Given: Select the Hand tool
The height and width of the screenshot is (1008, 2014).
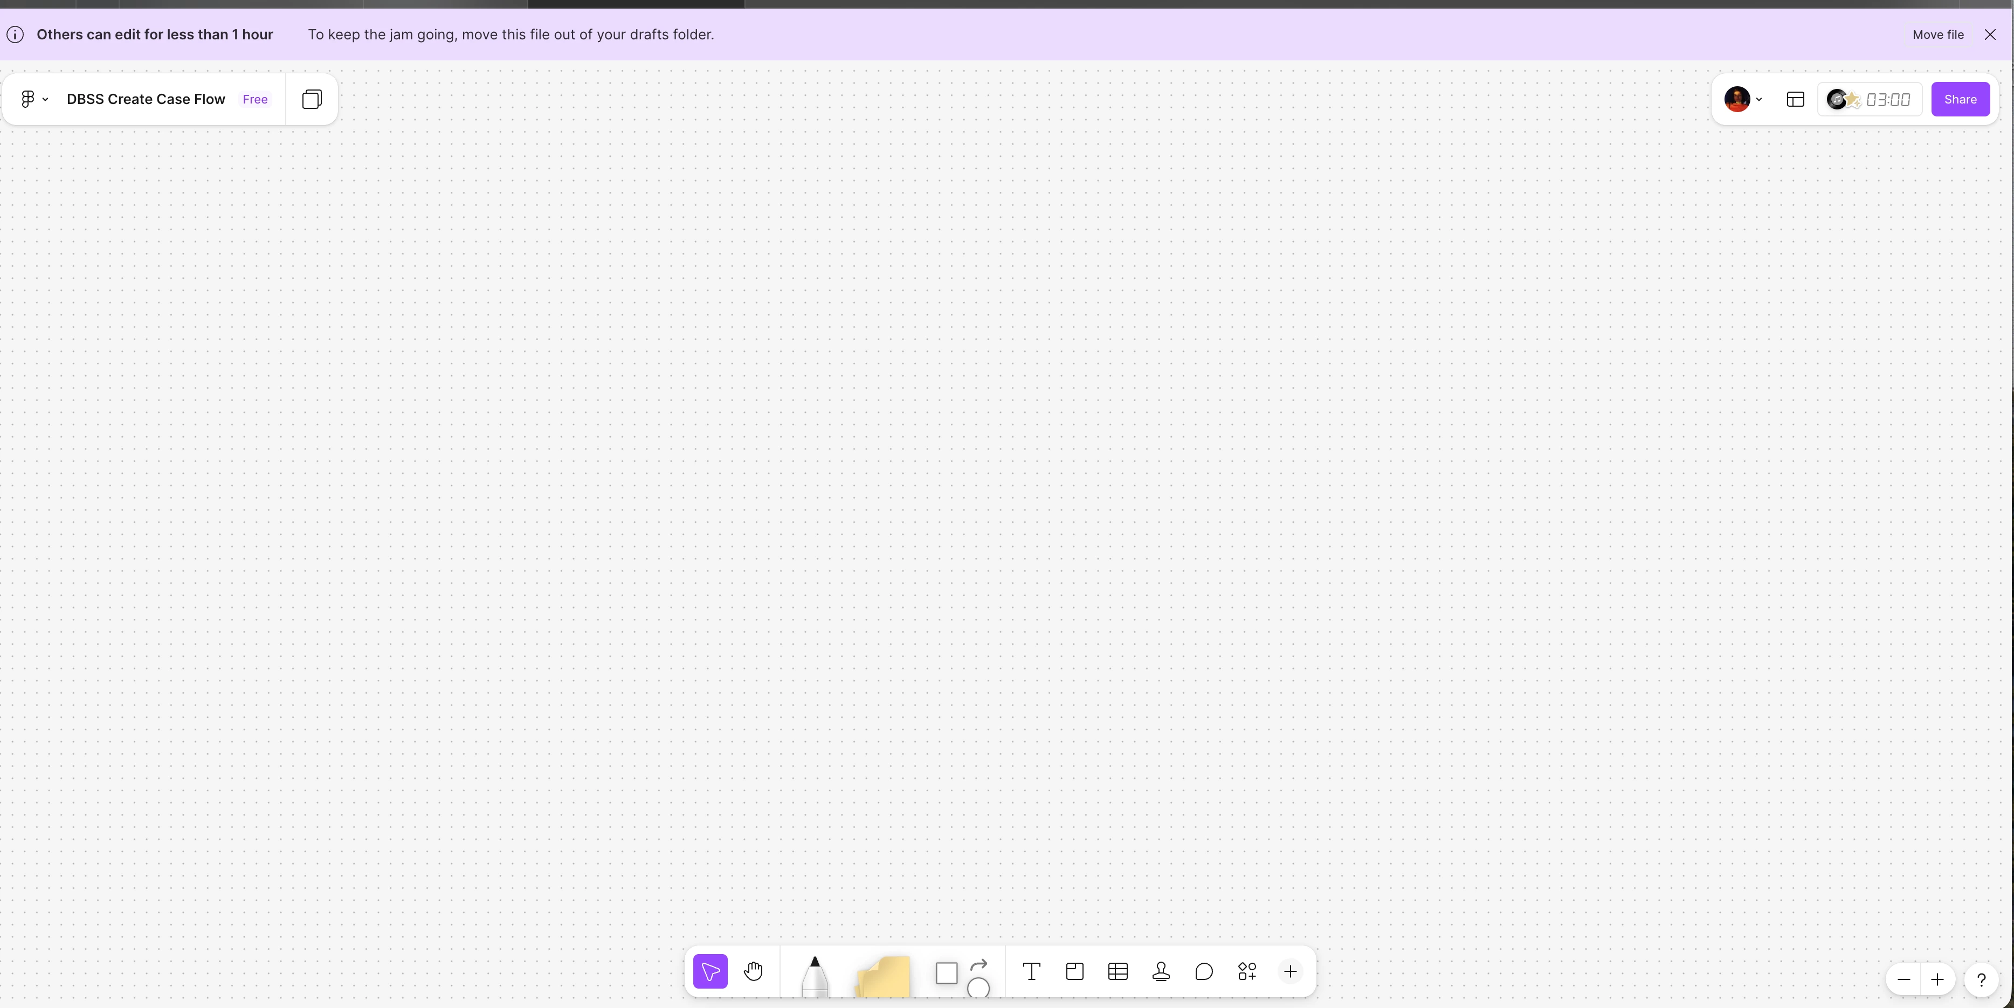Looking at the screenshot, I should coord(753,971).
